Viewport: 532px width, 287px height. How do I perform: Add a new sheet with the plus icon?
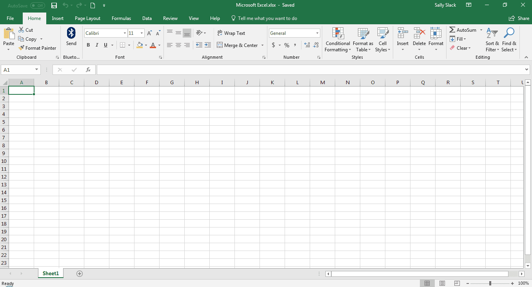coord(80,274)
